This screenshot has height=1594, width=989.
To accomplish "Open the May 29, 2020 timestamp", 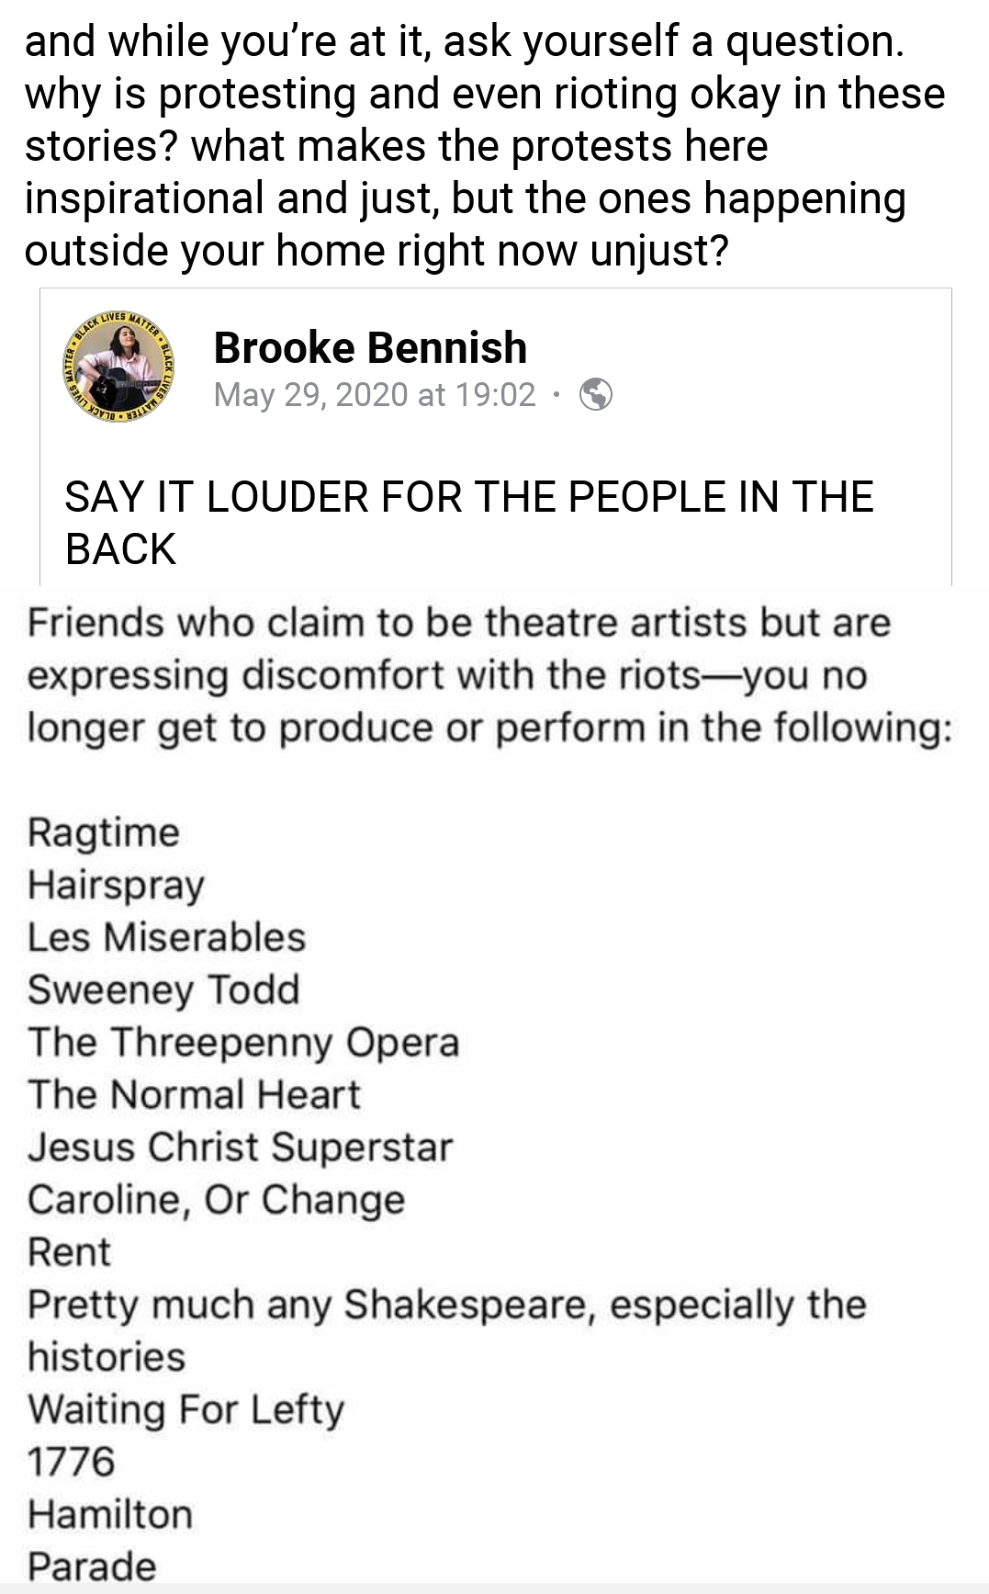I will (x=375, y=395).
